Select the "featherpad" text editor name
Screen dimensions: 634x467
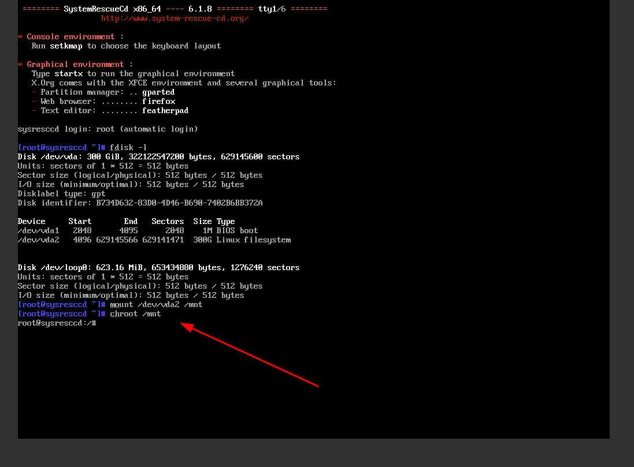point(165,111)
